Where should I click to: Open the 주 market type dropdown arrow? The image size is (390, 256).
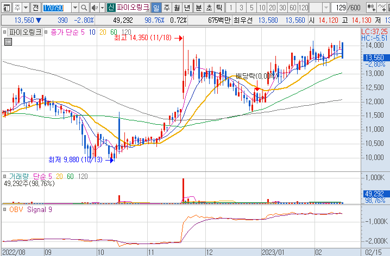[26, 8]
